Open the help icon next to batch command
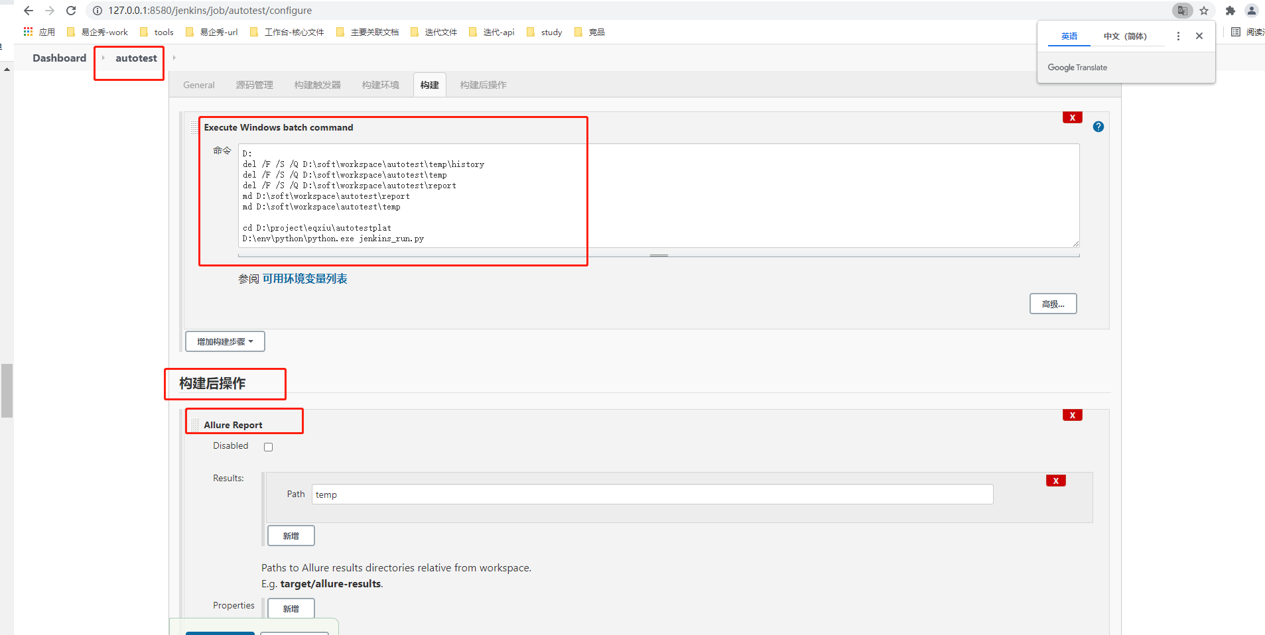Screen dimensions: 1265x635 (1098, 126)
